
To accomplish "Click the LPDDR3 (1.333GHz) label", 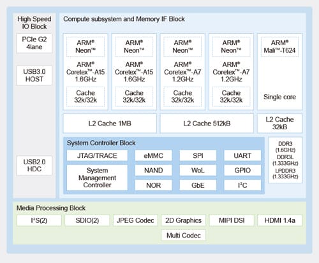I will click(x=285, y=173).
